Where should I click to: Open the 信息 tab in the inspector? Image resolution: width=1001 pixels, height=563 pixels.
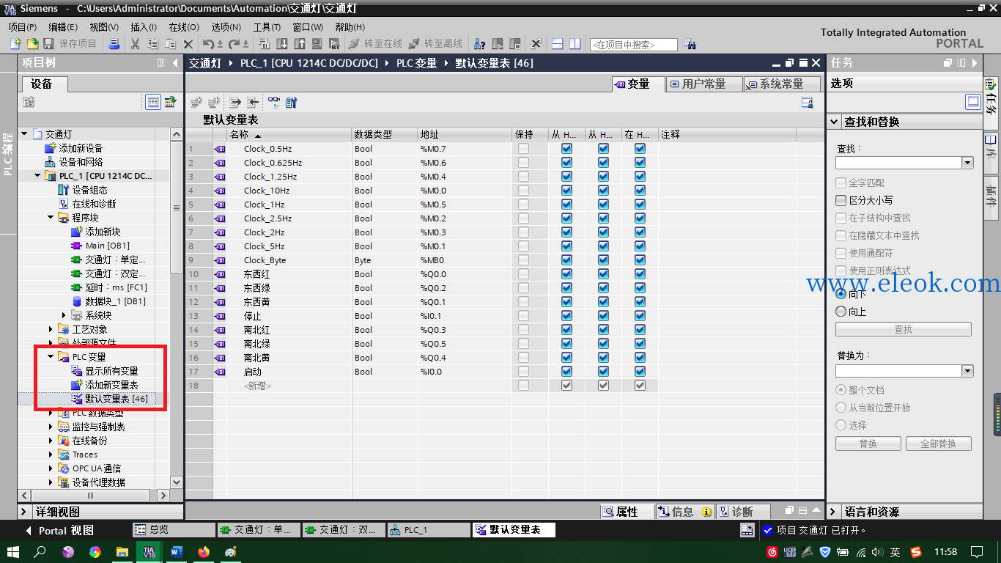[x=684, y=512]
